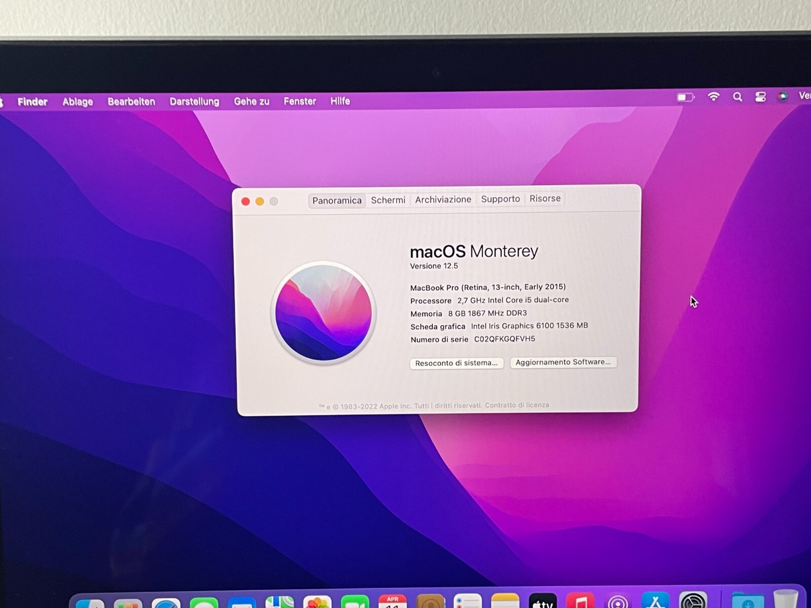Open the Ablage menu
Image resolution: width=811 pixels, height=608 pixels.
point(78,102)
